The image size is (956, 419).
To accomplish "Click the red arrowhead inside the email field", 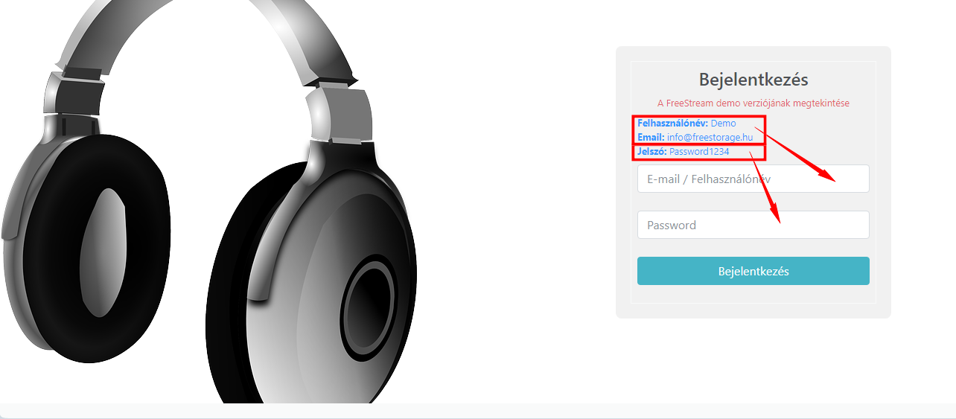I will point(828,176).
